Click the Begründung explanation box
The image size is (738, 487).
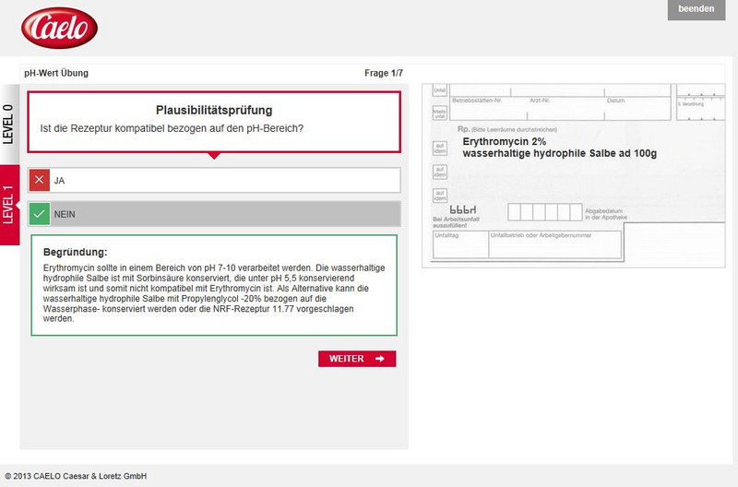click(214, 285)
